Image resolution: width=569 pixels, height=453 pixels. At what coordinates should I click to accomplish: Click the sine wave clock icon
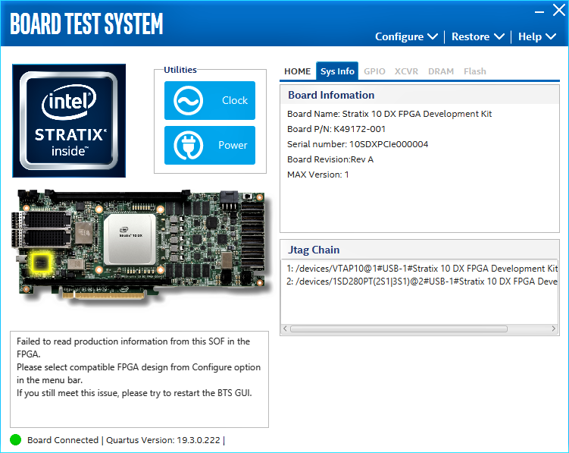pyautogui.click(x=188, y=101)
